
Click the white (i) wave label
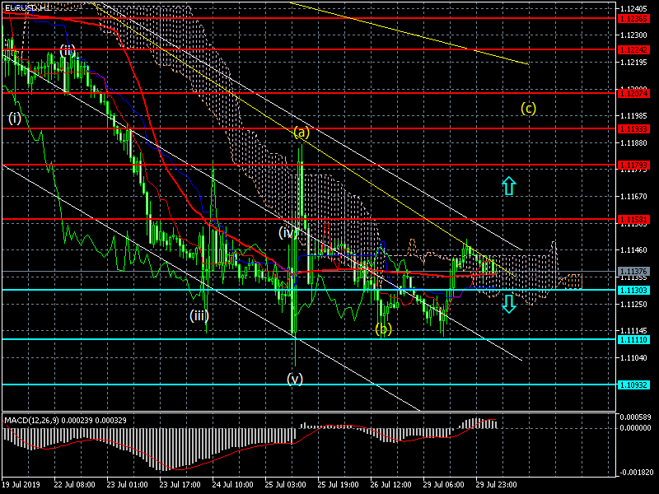[15, 118]
